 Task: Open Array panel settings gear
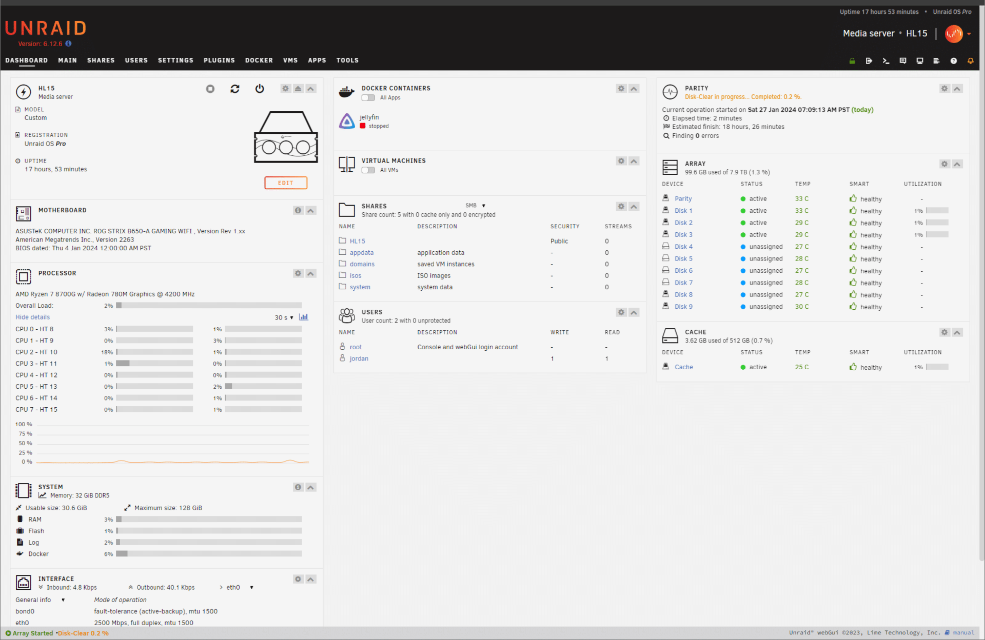[x=944, y=164]
